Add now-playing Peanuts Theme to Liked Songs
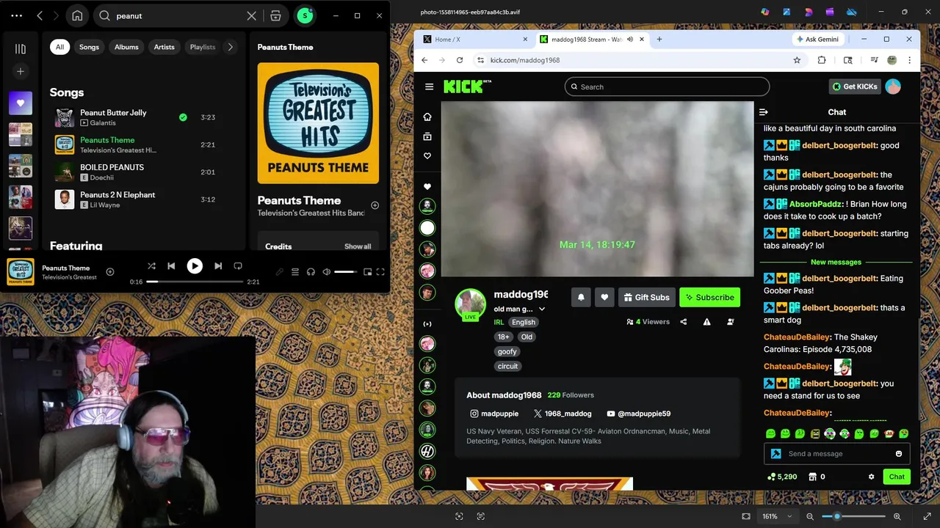 (x=110, y=272)
